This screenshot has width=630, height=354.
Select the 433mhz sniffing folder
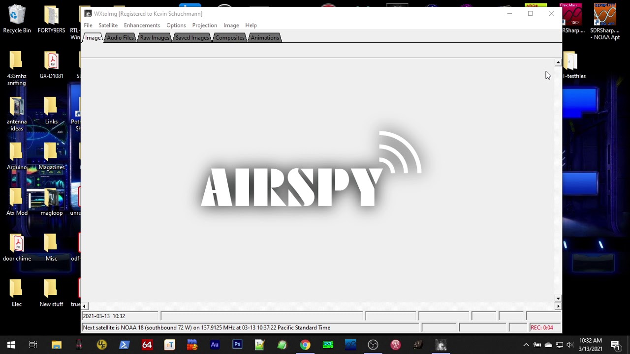pyautogui.click(x=16, y=68)
